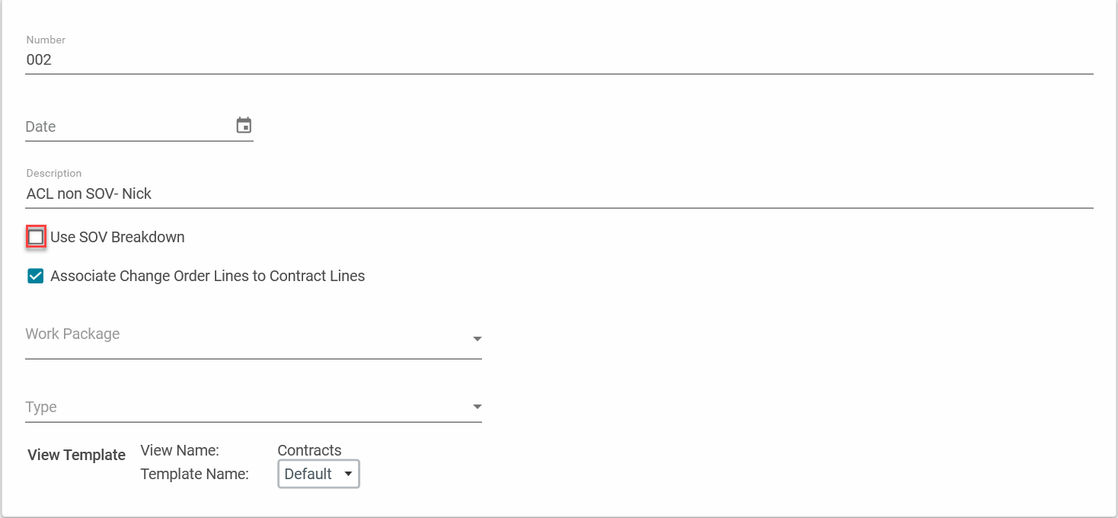Click 'Associate Change Order Lines to Contract Lines' label

(207, 276)
